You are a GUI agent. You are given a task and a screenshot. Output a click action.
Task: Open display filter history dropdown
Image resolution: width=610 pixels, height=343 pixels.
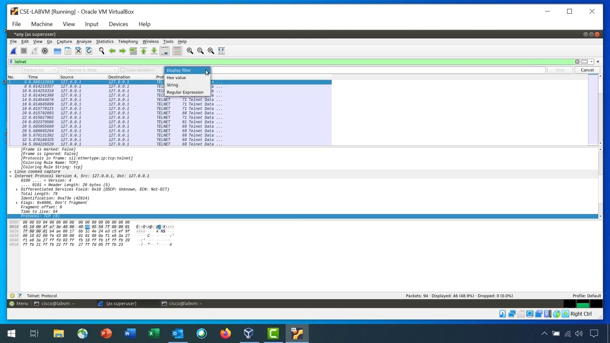(591, 61)
